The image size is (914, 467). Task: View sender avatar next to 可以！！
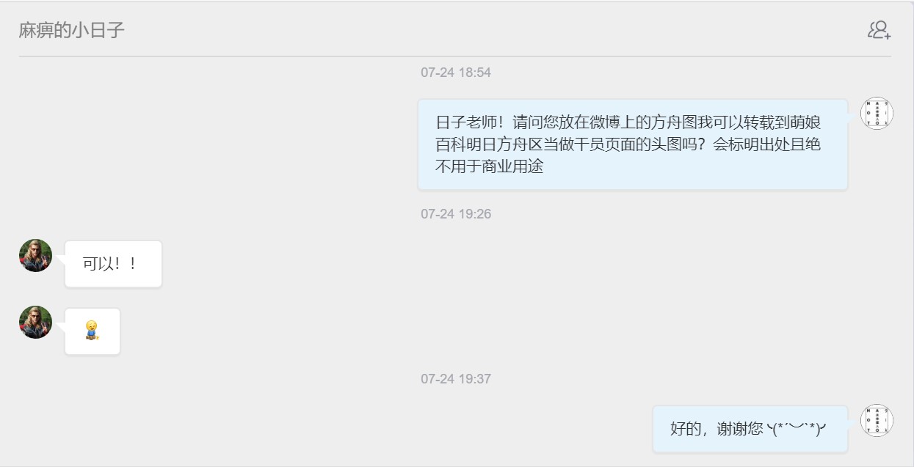(x=35, y=256)
